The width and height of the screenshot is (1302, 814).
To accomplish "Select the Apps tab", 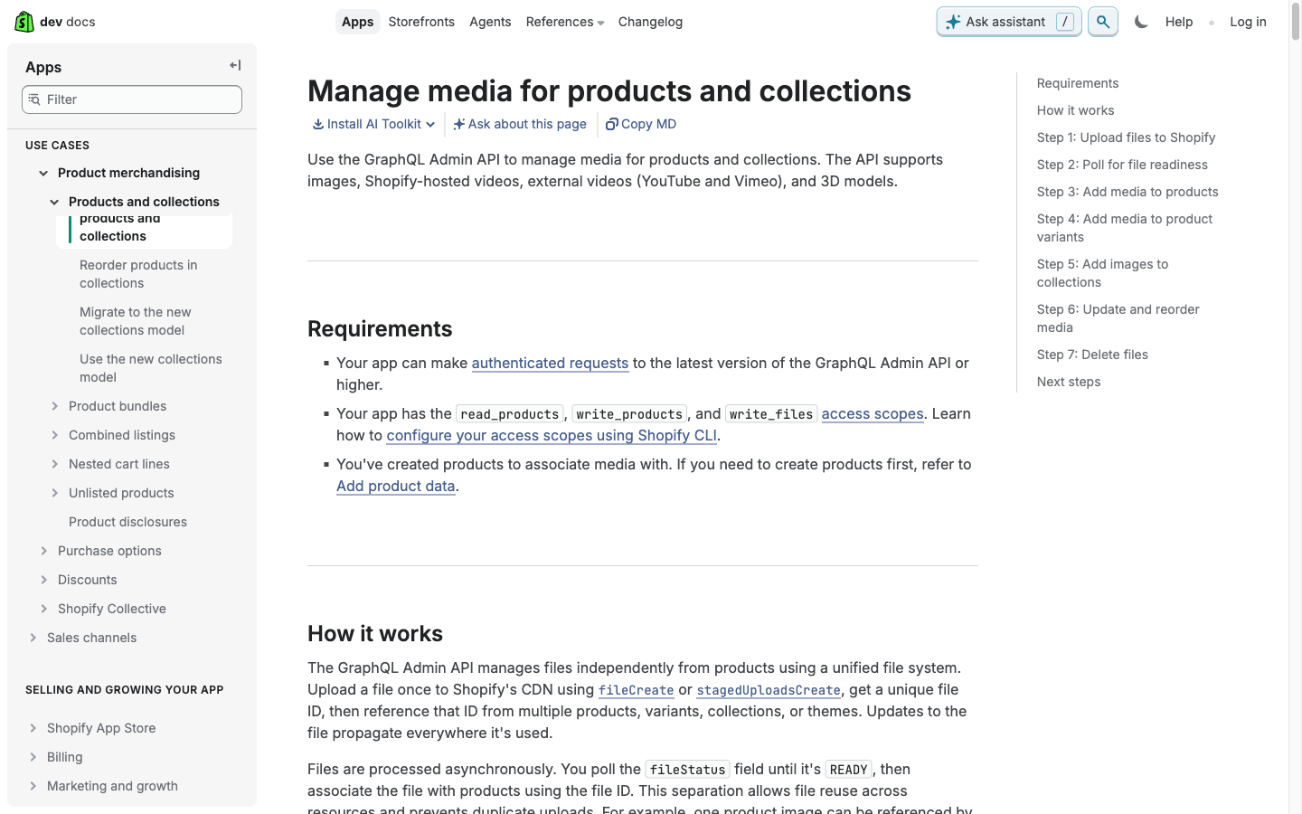I will pos(357,22).
